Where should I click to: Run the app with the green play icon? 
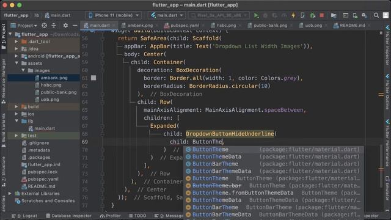(x=256, y=15)
